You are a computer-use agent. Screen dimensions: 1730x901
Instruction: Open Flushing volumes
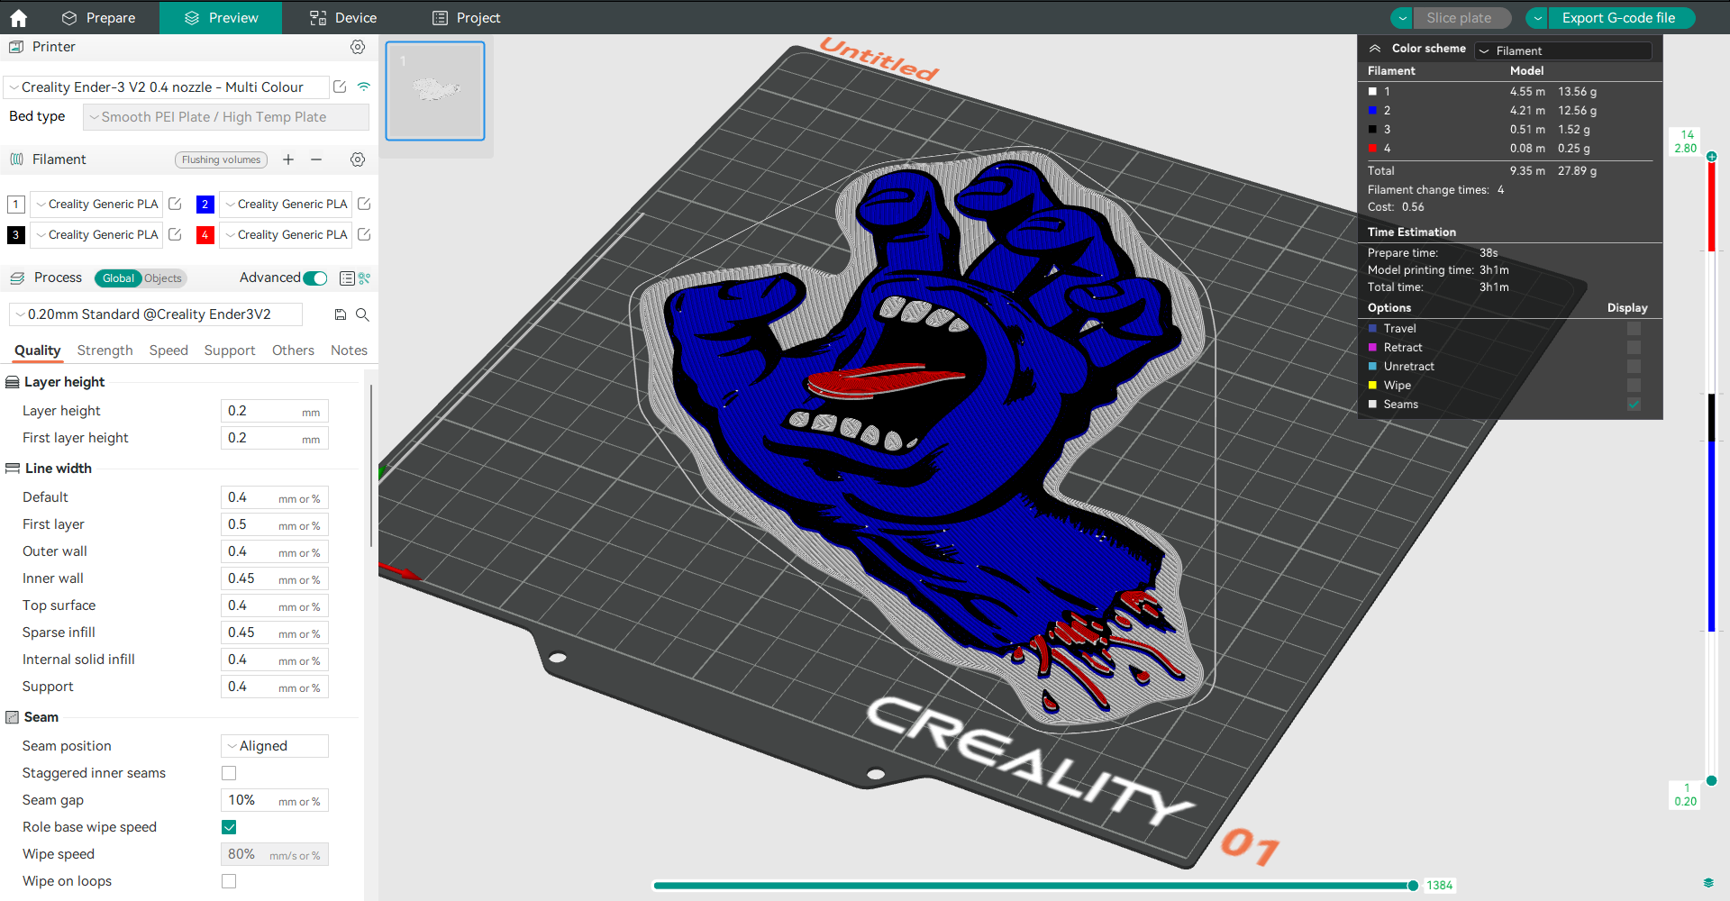pos(222,159)
